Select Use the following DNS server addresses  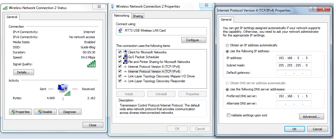pyautogui.click(x=228, y=90)
